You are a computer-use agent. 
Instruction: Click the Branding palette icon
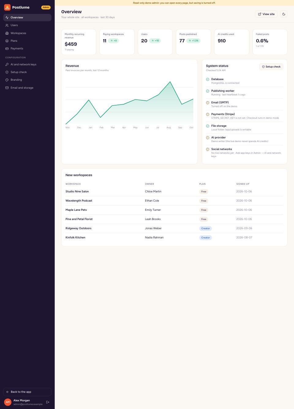coord(7,80)
